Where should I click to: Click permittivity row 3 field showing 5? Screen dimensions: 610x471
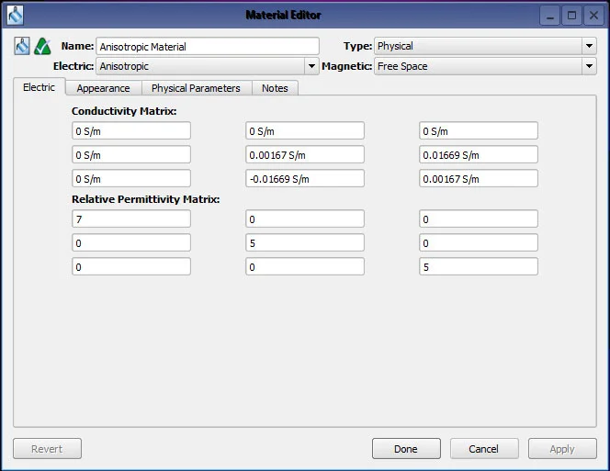tap(478, 266)
